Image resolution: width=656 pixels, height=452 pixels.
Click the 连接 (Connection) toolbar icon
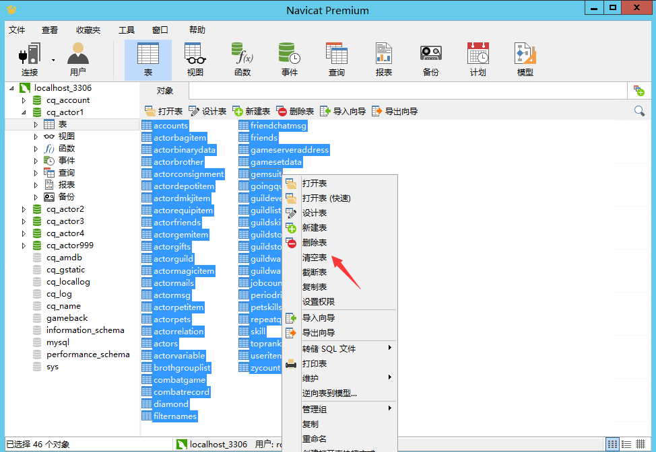(29, 59)
